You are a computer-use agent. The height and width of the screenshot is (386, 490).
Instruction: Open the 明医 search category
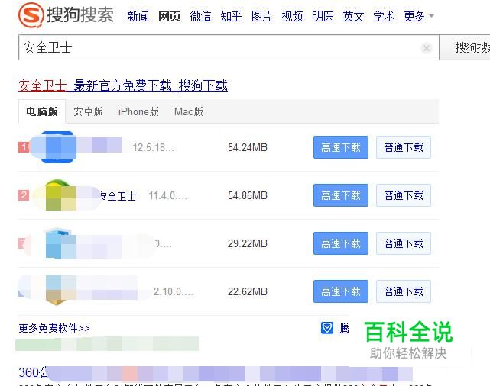coord(323,16)
